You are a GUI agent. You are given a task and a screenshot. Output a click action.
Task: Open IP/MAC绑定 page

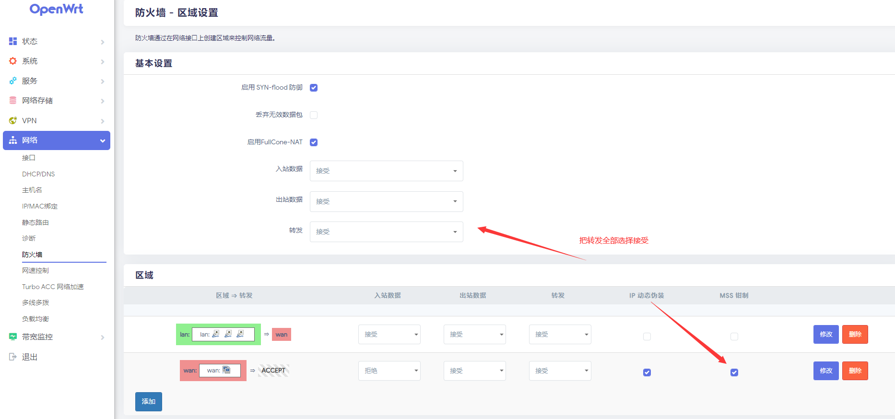(x=40, y=206)
